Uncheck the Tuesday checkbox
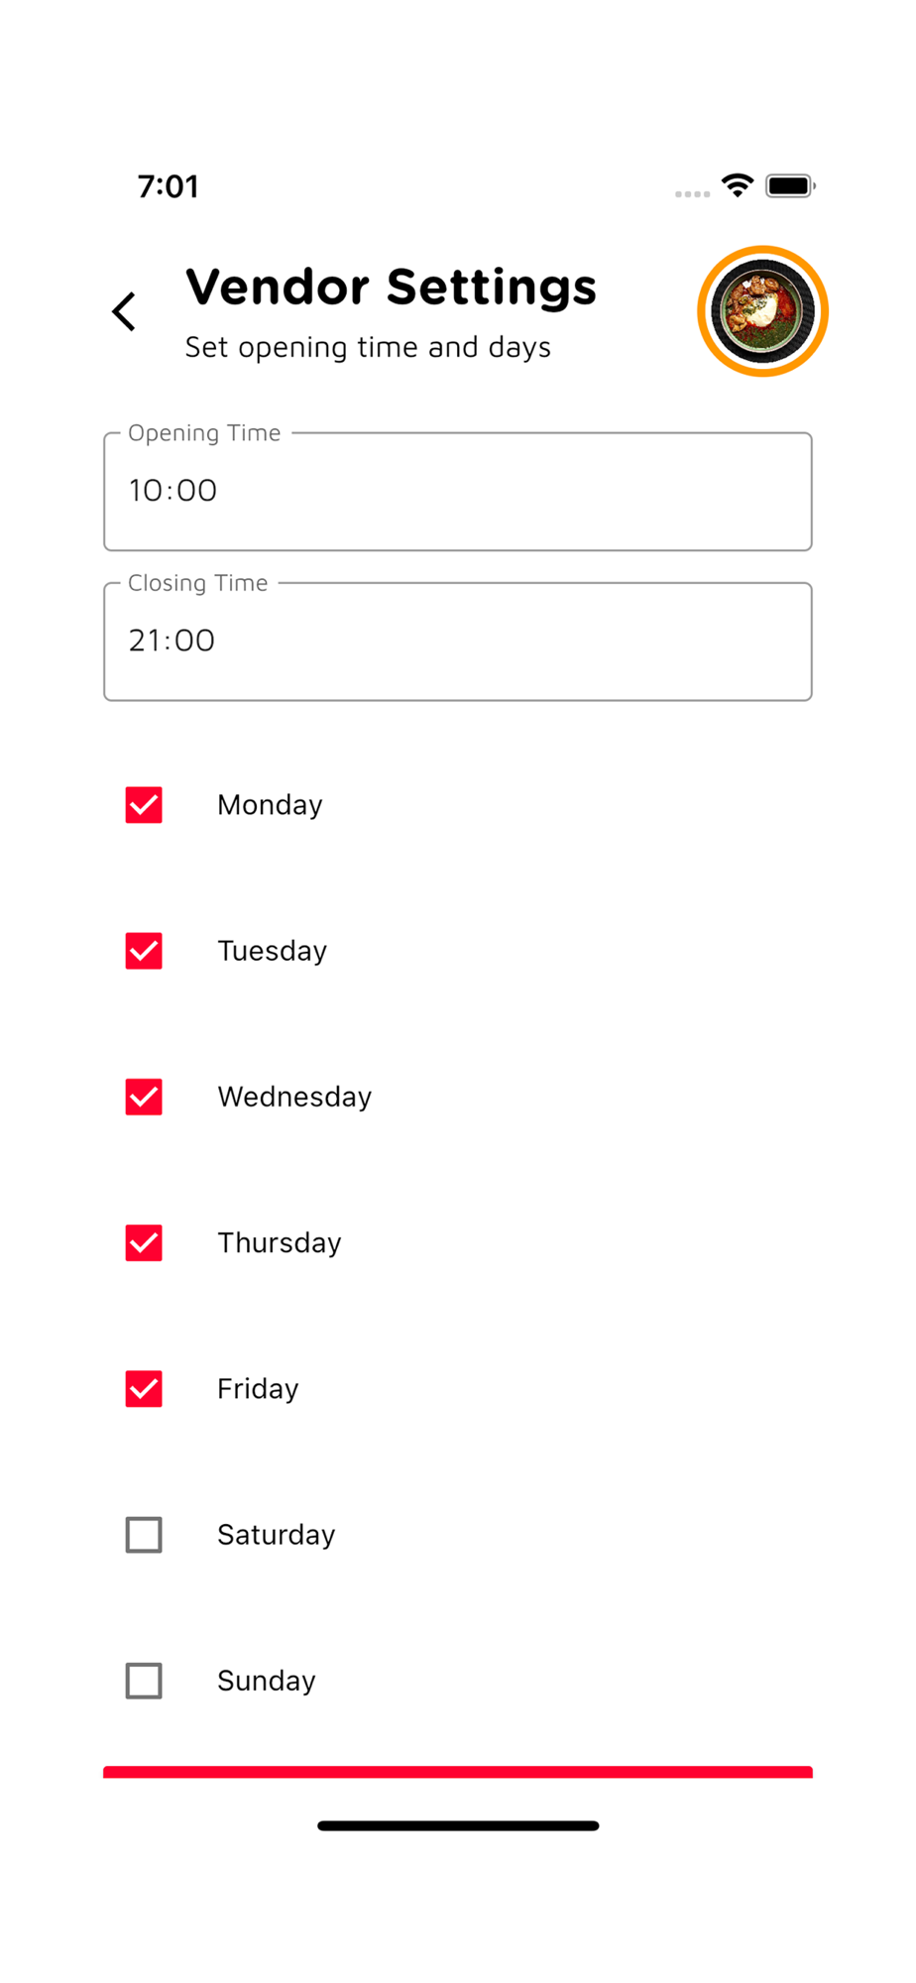Viewport: 916px width, 1983px height. pos(144,951)
